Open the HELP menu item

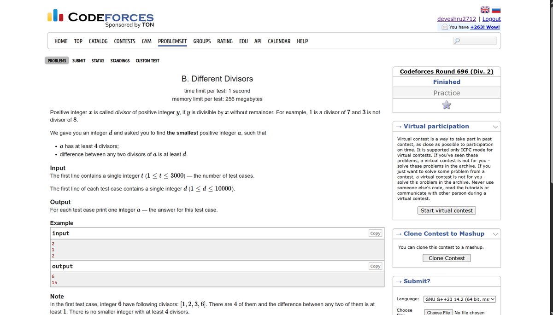coord(302,41)
